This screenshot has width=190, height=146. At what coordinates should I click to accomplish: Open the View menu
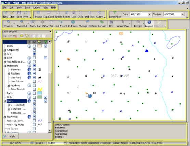pos(19,8)
